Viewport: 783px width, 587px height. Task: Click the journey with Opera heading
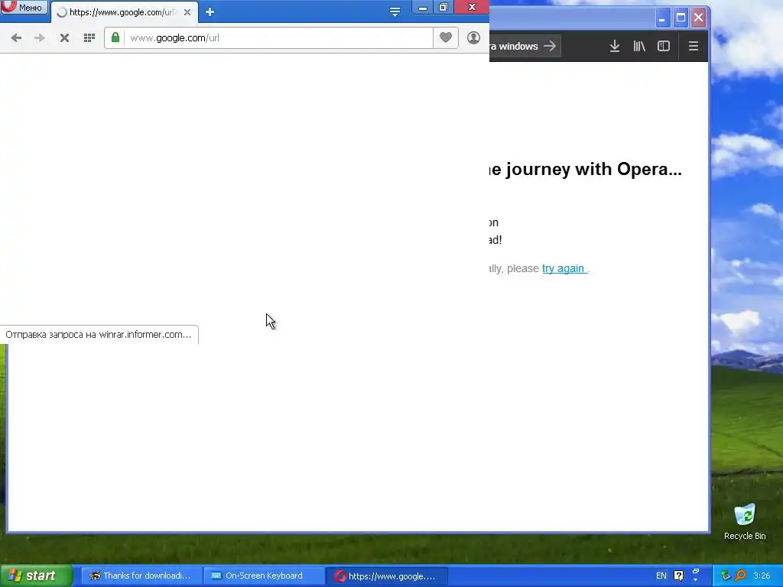pos(585,169)
